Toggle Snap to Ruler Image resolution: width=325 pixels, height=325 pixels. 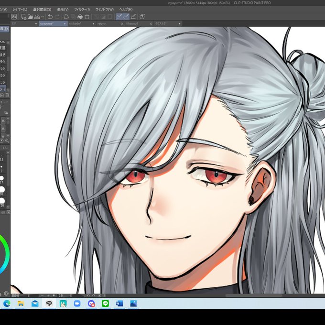tap(119, 17)
